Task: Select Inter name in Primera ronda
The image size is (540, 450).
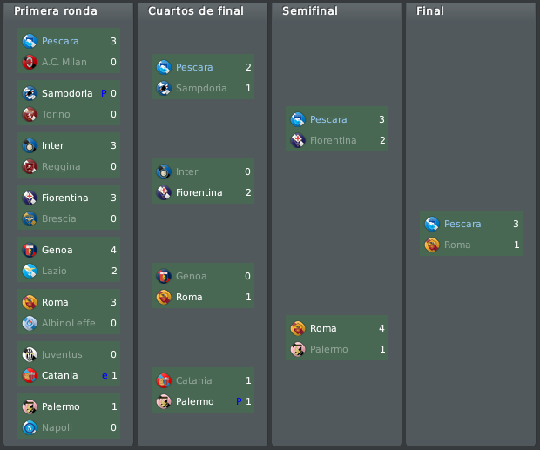Action: pyautogui.click(x=52, y=145)
